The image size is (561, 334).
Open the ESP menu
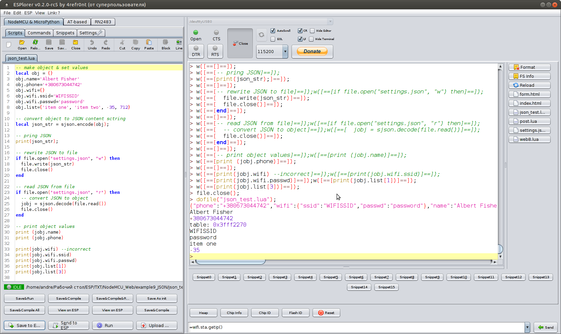[28, 13]
